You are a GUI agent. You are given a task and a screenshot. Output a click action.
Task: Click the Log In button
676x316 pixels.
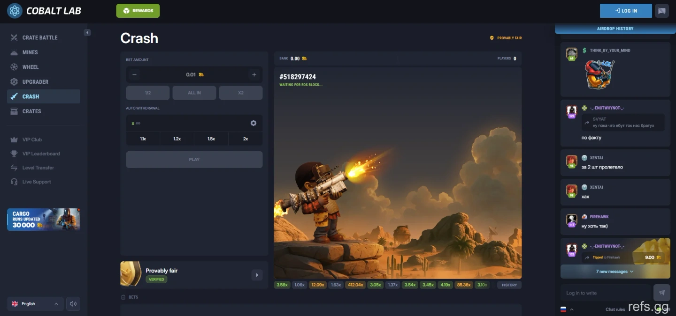click(x=626, y=11)
